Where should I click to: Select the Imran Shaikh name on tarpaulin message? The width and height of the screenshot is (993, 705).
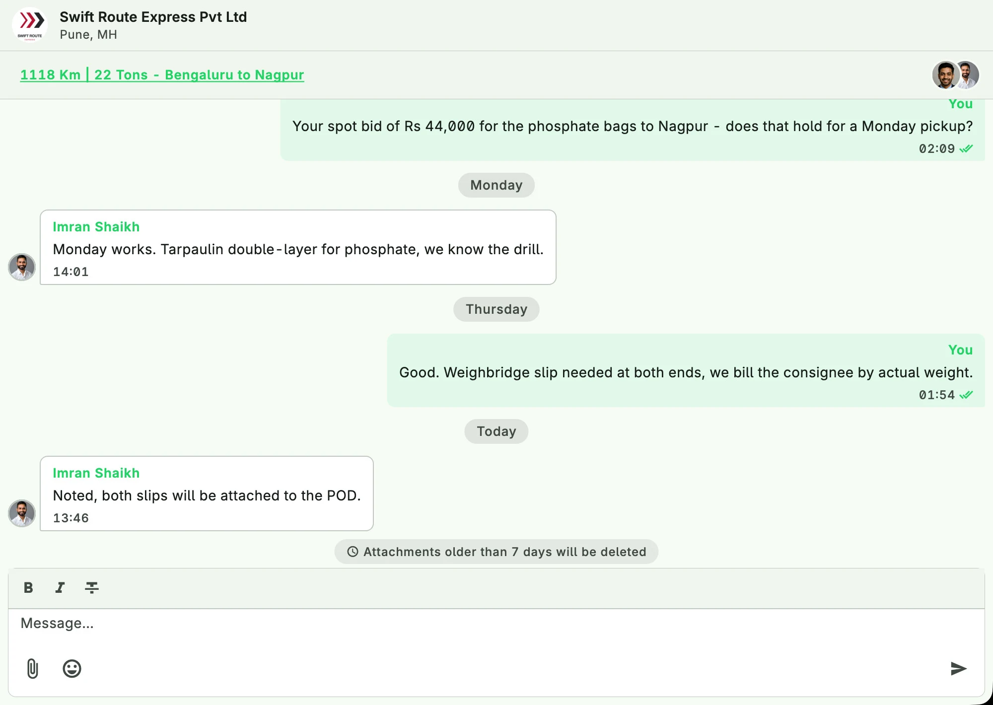tap(96, 227)
